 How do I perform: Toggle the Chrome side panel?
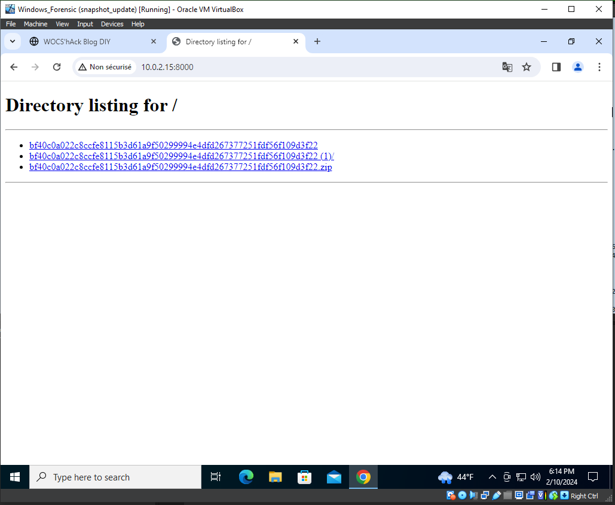pyautogui.click(x=556, y=67)
